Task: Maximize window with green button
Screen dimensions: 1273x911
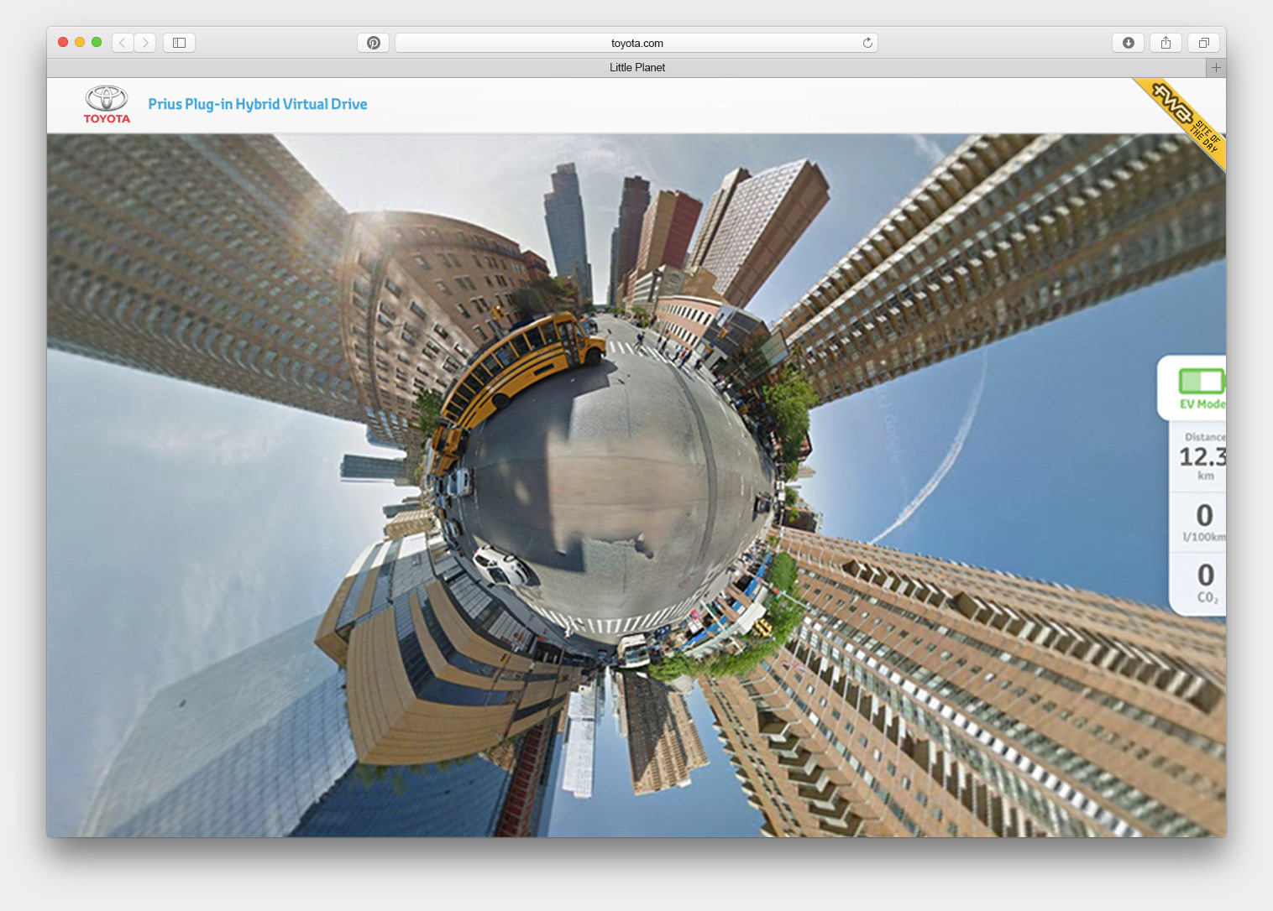Action: point(97,42)
